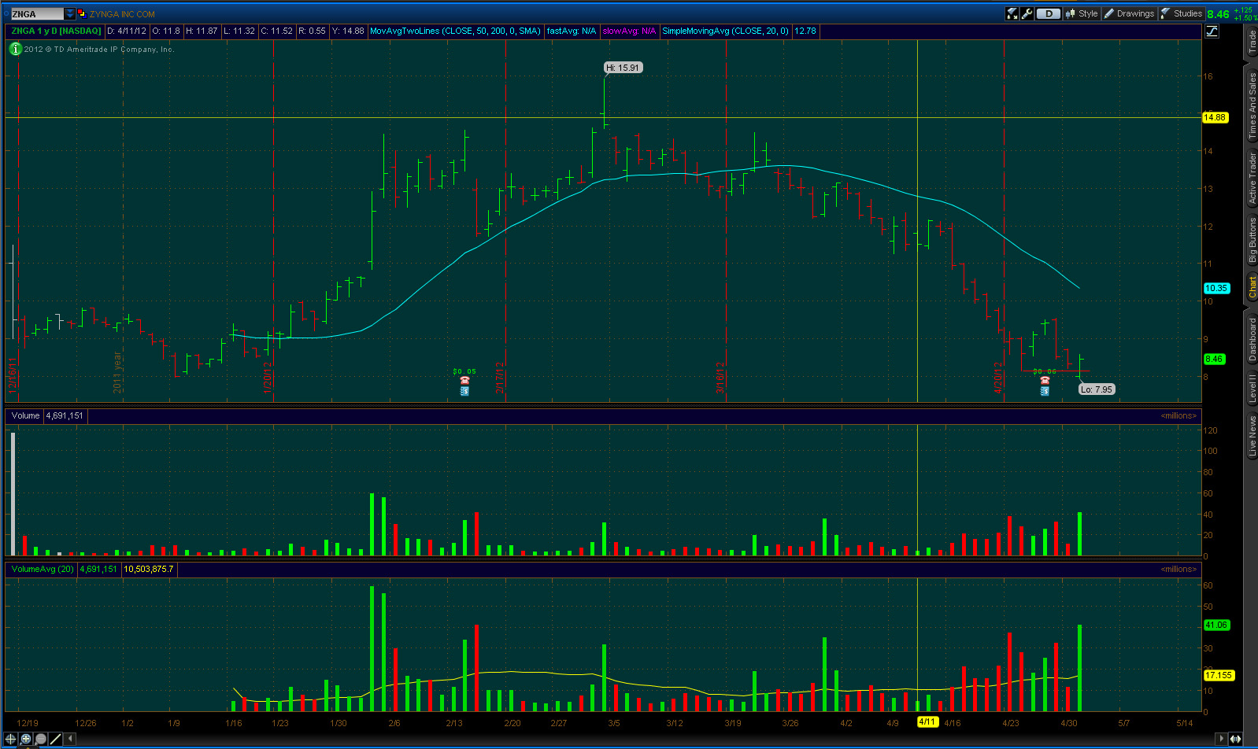Click the green 8.46 last price tag on axis
The width and height of the screenshot is (1258, 749).
1214,359
